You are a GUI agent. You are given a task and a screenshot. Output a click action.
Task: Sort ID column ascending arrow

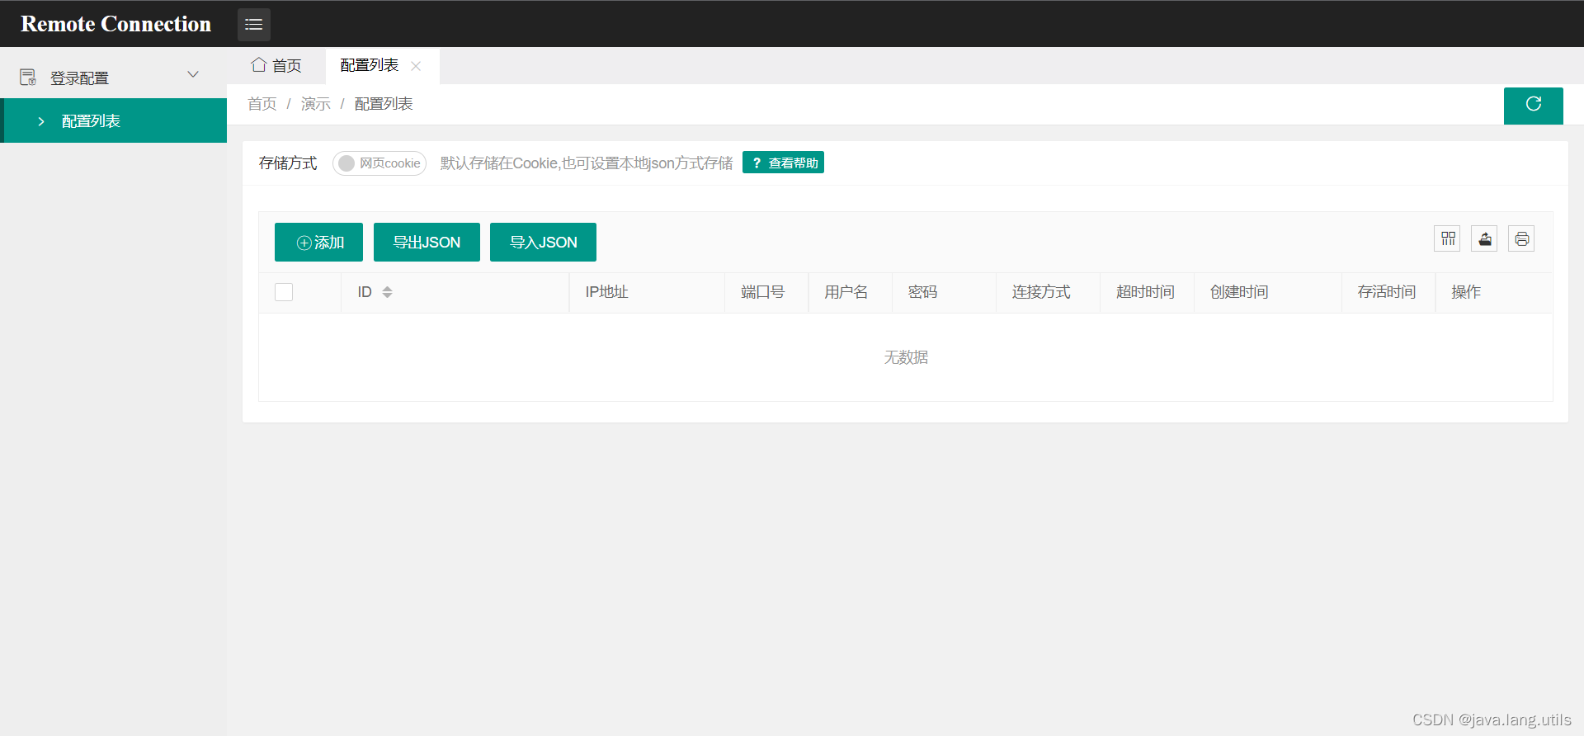[x=387, y=288]
